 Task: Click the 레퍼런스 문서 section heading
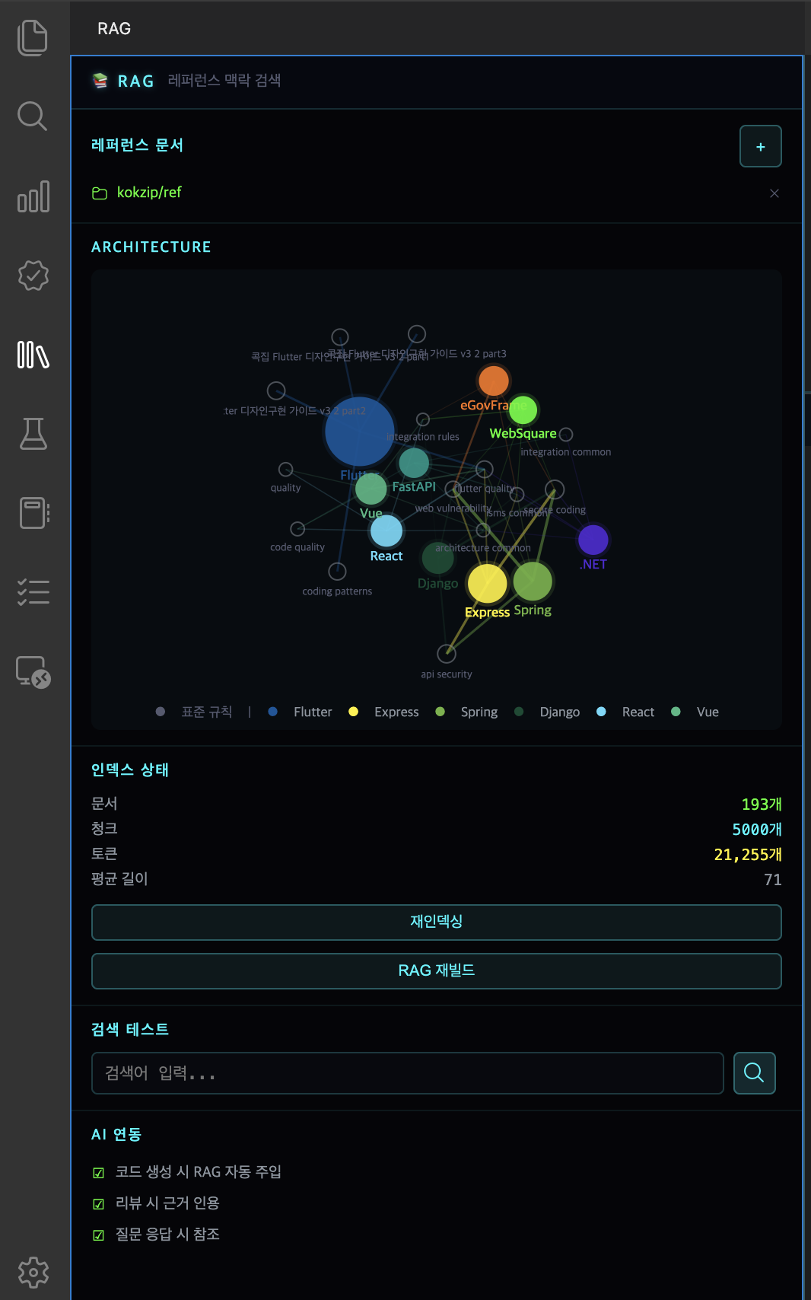(138, 145)
